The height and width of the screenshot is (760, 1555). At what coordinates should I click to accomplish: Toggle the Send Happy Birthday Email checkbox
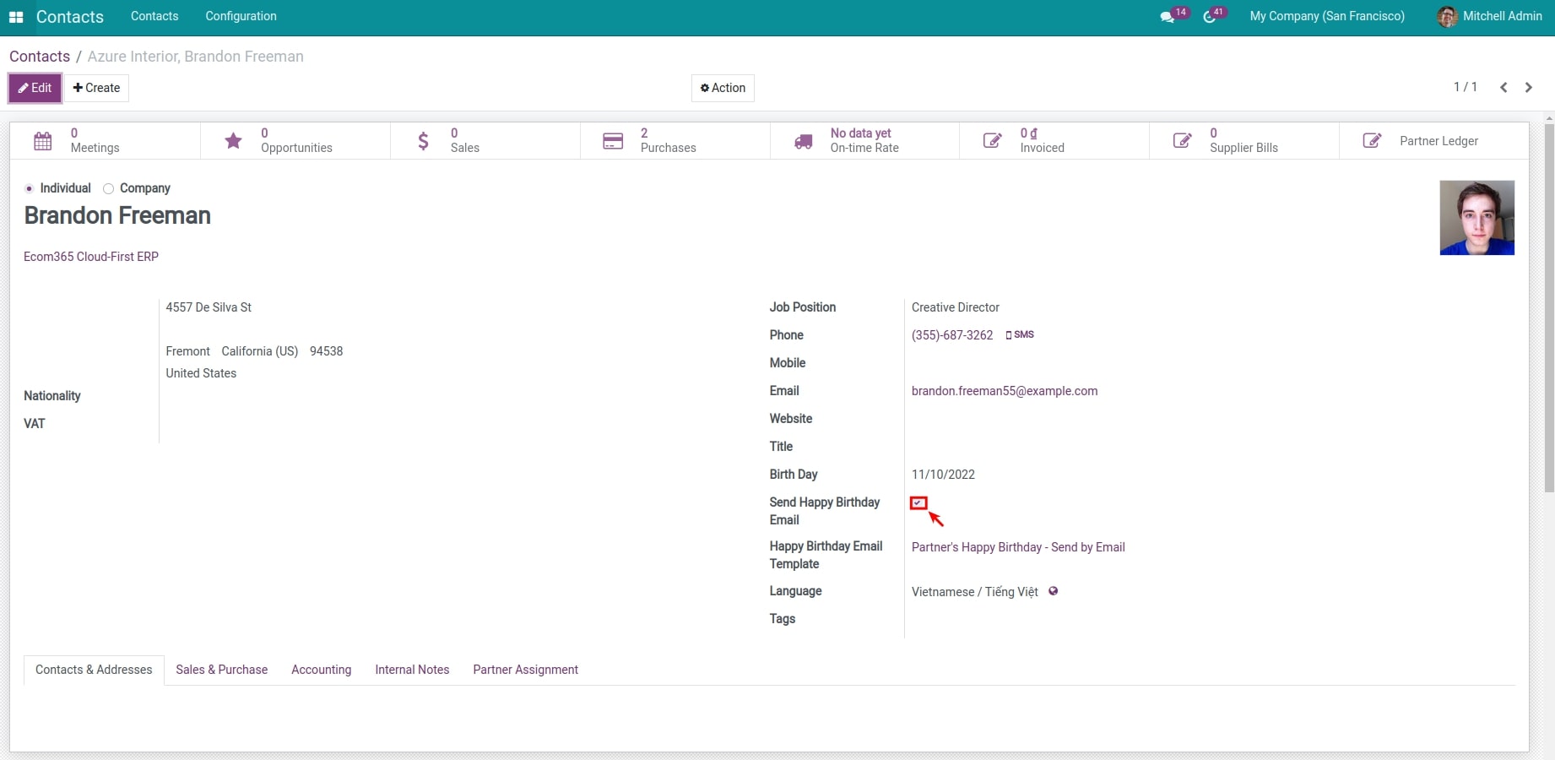pos(918,503)
